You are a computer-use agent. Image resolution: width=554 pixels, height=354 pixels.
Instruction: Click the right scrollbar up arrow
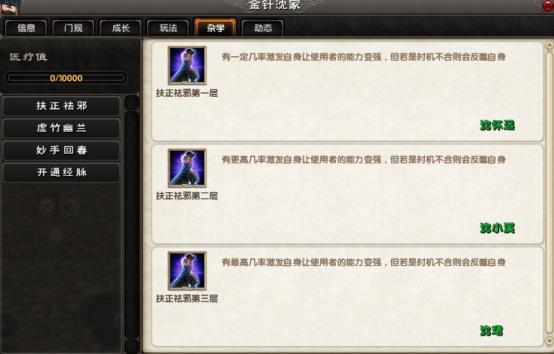click(549, 45)
